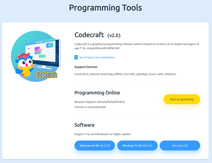This screenshot has width=212, height=163.
Task: Select the Programming Tools page heading
Action: click(105, 8)
